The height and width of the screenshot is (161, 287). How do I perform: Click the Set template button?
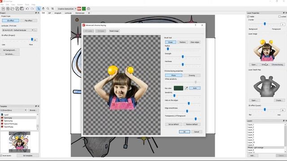(x=28, y=156)
